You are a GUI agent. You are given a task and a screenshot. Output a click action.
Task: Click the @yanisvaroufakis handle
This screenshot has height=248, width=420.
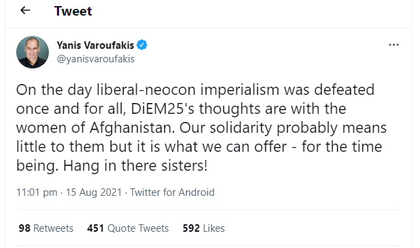(x=96, y=59)
